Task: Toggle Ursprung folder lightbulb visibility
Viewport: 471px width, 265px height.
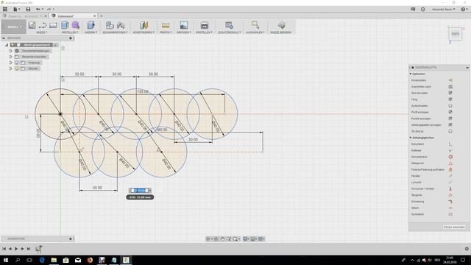Action: (17, 63)
